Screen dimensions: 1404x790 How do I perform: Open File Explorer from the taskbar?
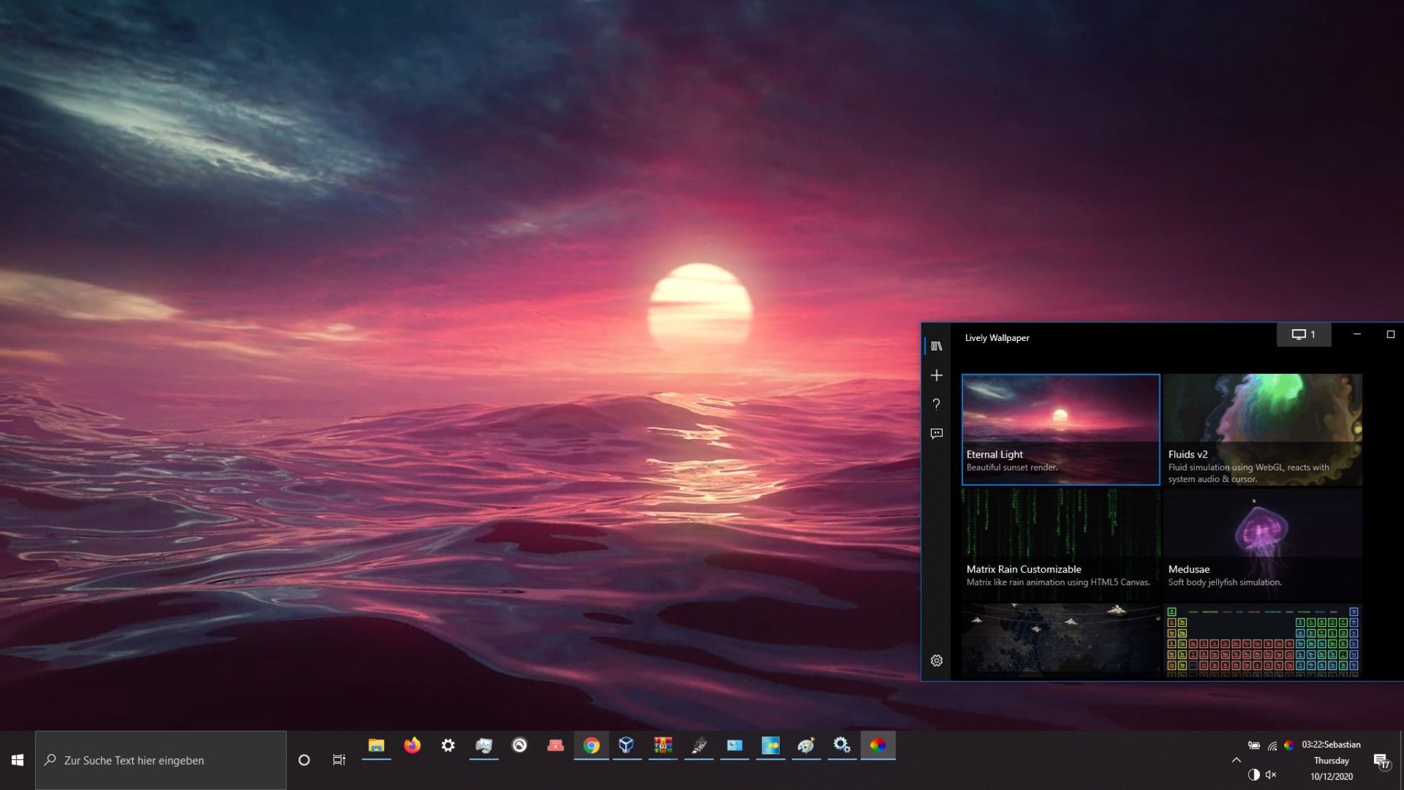click(376, 745)
